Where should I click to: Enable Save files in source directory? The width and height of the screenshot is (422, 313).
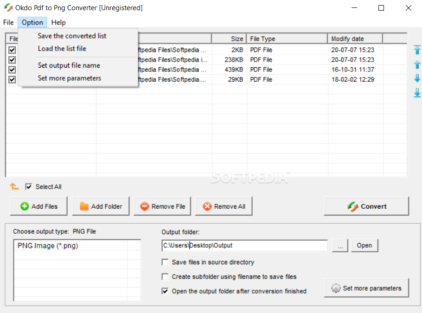pos(165,262)
